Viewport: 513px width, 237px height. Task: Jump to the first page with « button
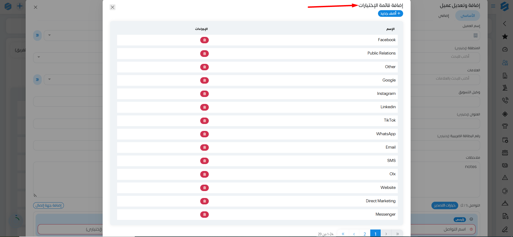point(343,234)
